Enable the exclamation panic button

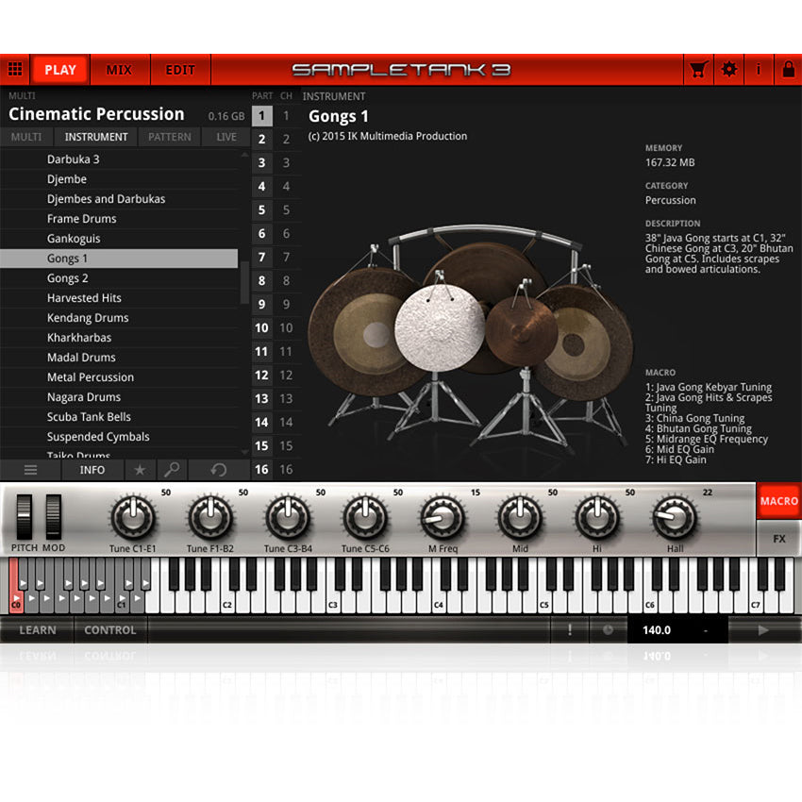point(570,629)
